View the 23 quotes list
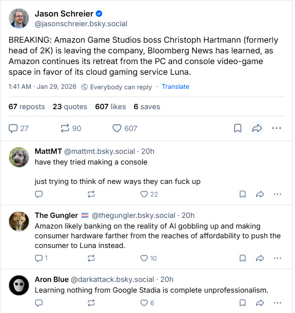295x313 pixels. point(70,107)
